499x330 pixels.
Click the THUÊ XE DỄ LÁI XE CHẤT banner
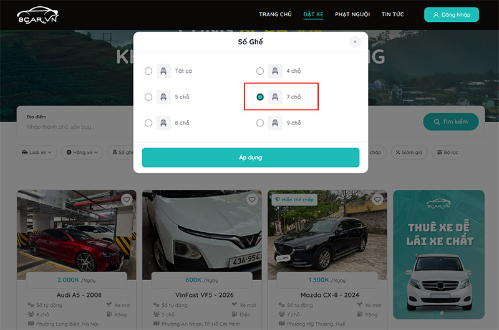(439, 254)
